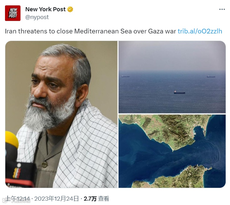Open the three-dot more options menu

222,9
